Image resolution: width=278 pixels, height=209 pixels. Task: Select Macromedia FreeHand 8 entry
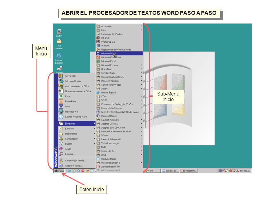[120, 77]
